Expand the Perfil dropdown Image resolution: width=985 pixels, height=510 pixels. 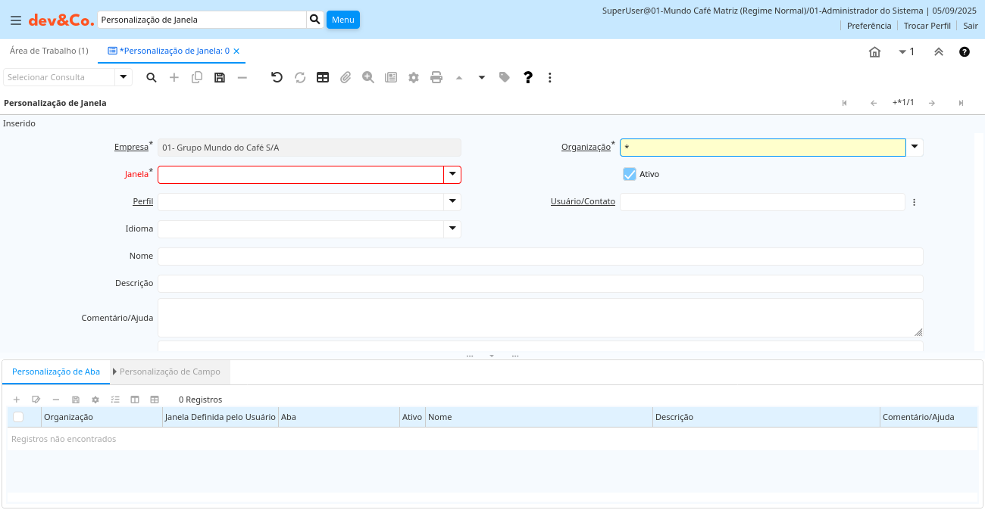(x=452, y=202)
